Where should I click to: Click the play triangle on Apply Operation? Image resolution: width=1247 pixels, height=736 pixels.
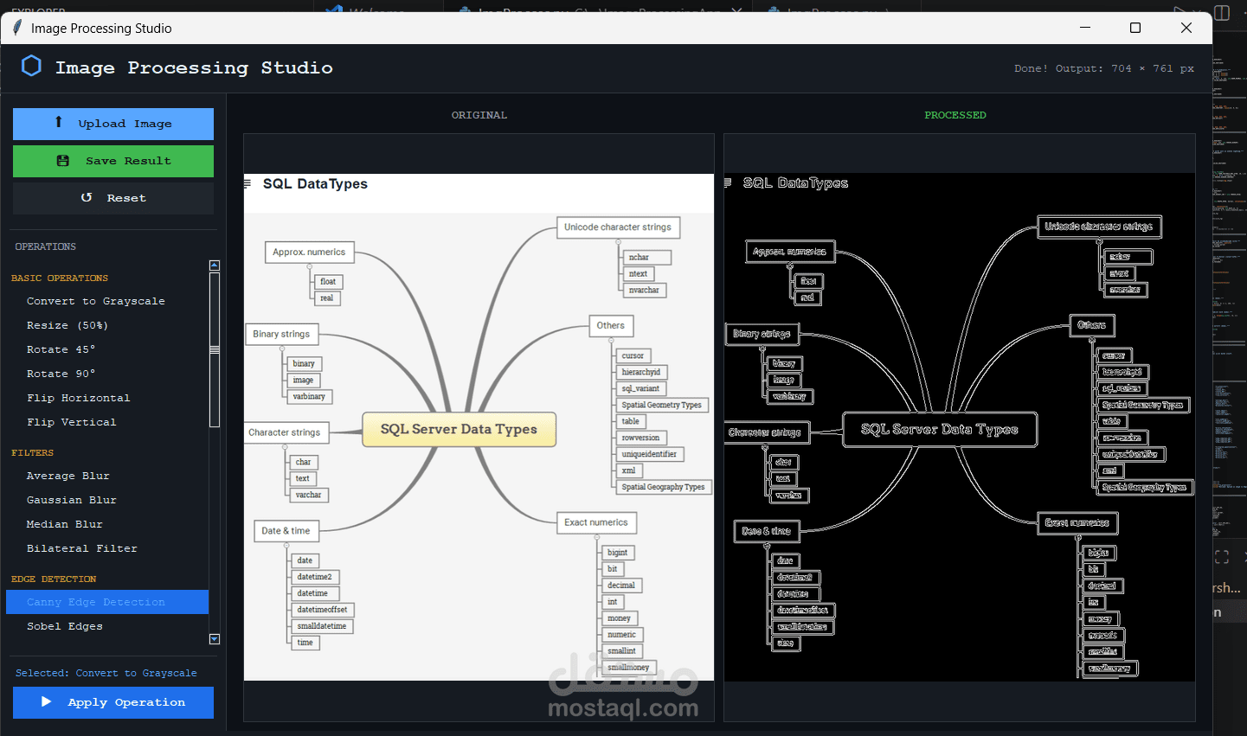point(47,702)
